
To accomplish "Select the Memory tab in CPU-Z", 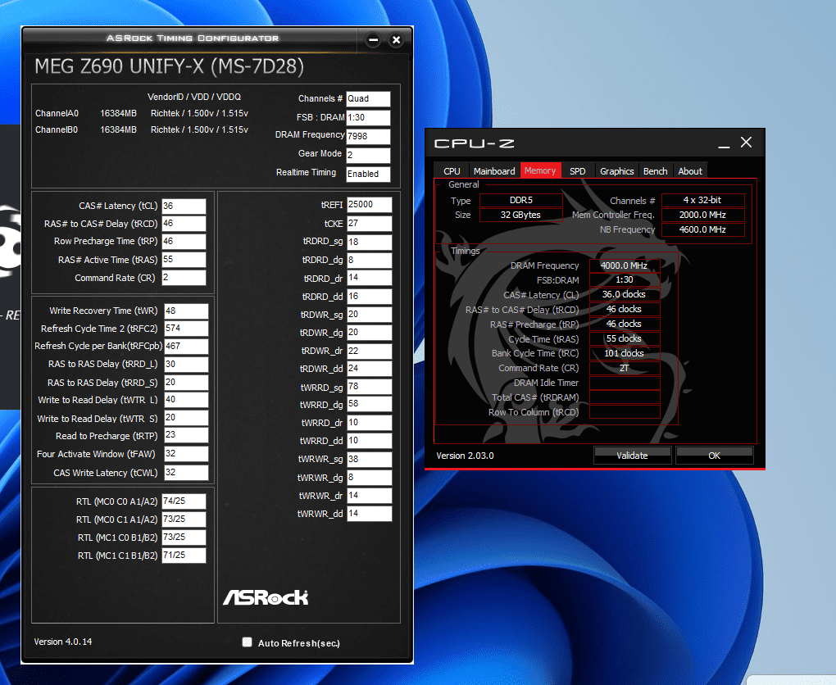I will click(540, 170).
